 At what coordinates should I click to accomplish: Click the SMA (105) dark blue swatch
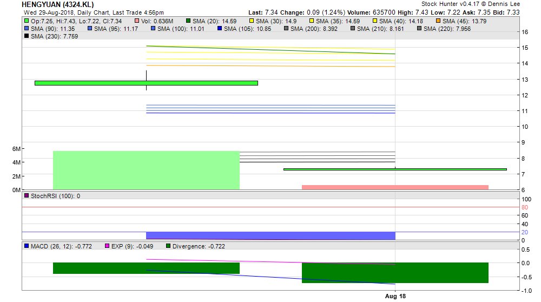point(220,29)
